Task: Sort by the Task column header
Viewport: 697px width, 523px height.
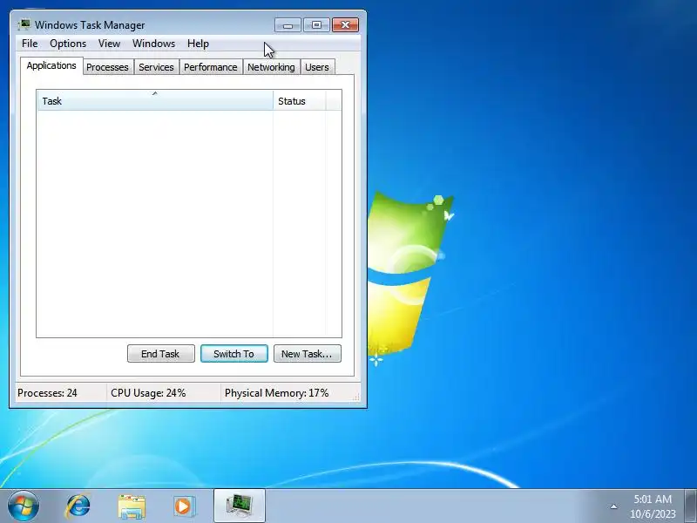Action: coord(155,100)
